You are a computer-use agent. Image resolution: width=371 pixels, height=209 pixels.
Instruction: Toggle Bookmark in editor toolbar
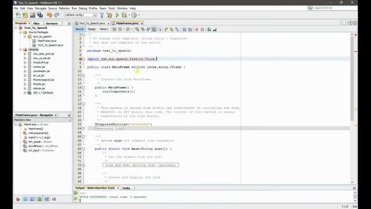click(x=177, y=30)
